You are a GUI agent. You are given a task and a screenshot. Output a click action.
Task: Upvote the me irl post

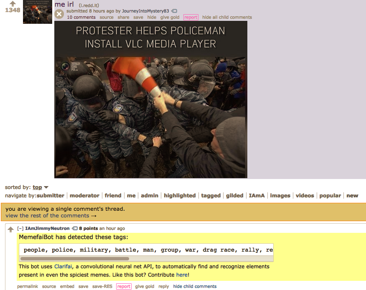pyautogui.click(x=13, y=3)
